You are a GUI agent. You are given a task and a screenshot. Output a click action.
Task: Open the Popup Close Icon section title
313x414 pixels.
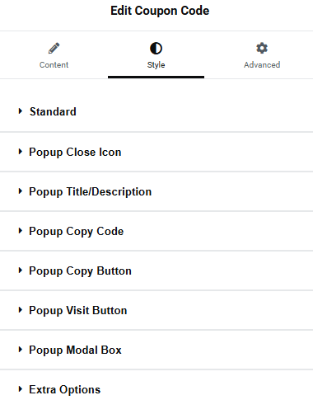tap(75, 153)
